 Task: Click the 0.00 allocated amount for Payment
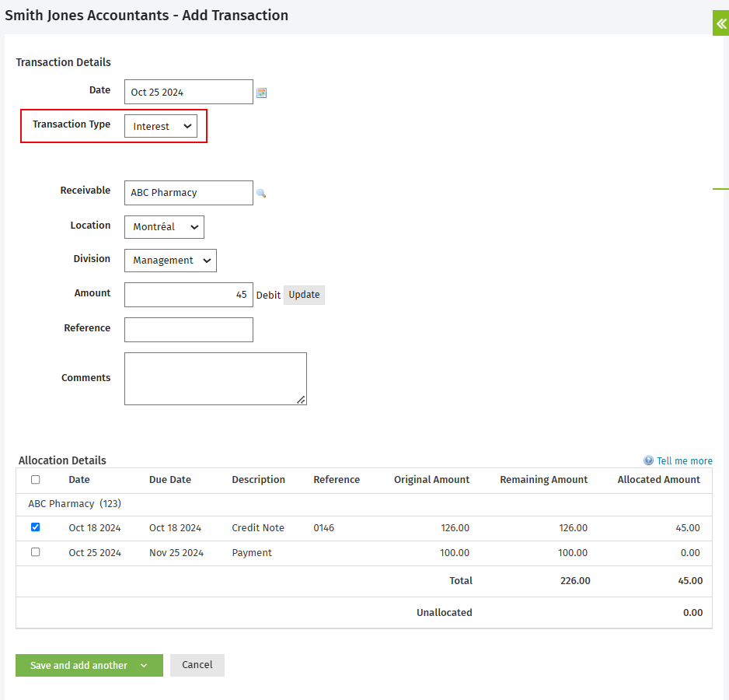(x=690, y=552)
